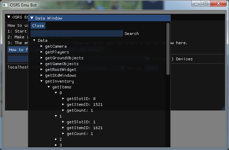
Task: Expand getSlotID: 1 entry
Action: click(x=63, y=122)
